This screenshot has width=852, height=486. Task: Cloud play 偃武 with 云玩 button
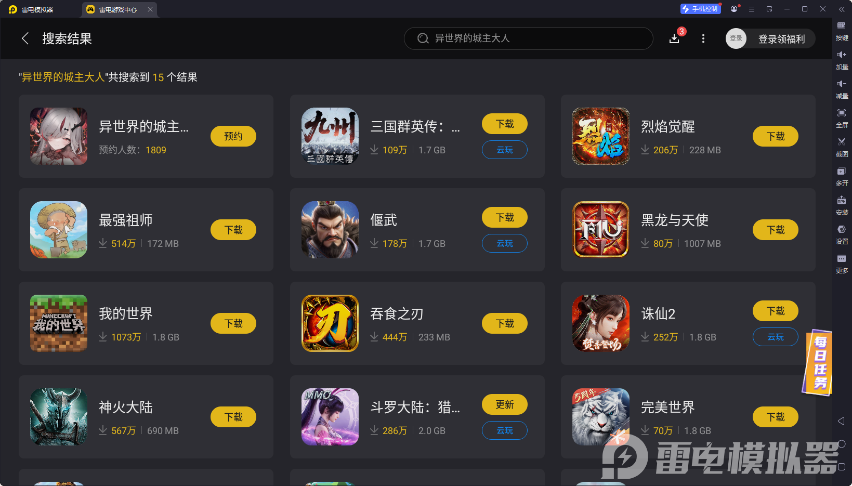tap(505, 243)
